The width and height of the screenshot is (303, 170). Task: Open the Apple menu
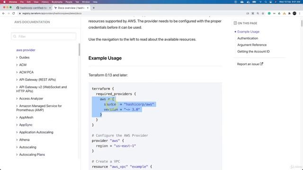(4, 2)
